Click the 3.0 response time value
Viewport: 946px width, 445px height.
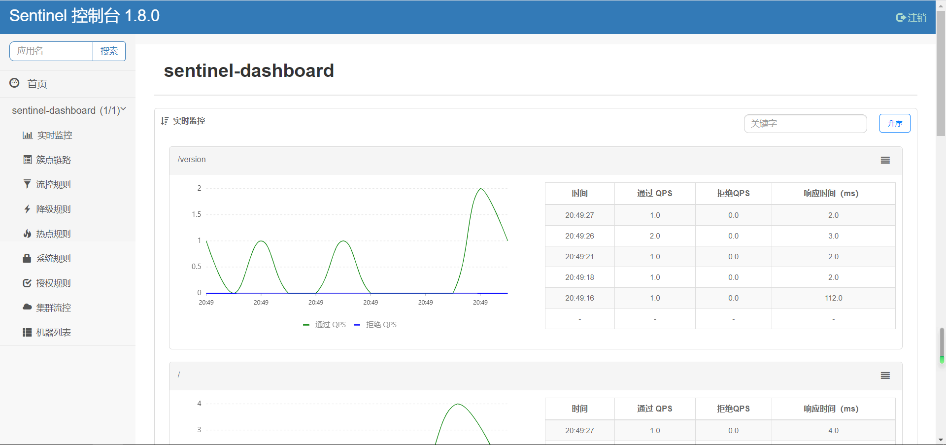tap(834, 236)
